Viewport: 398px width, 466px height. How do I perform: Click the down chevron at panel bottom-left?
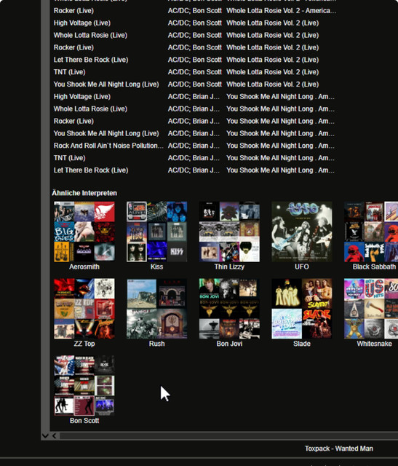point(45,435)
